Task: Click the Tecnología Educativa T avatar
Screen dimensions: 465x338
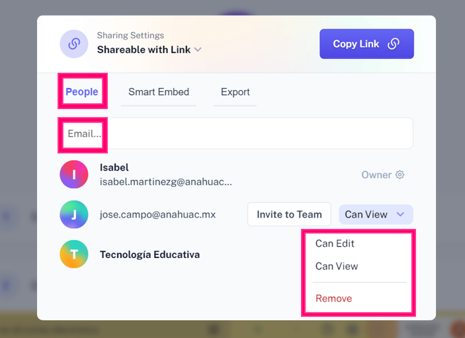Action: click(x=74, y=254)
